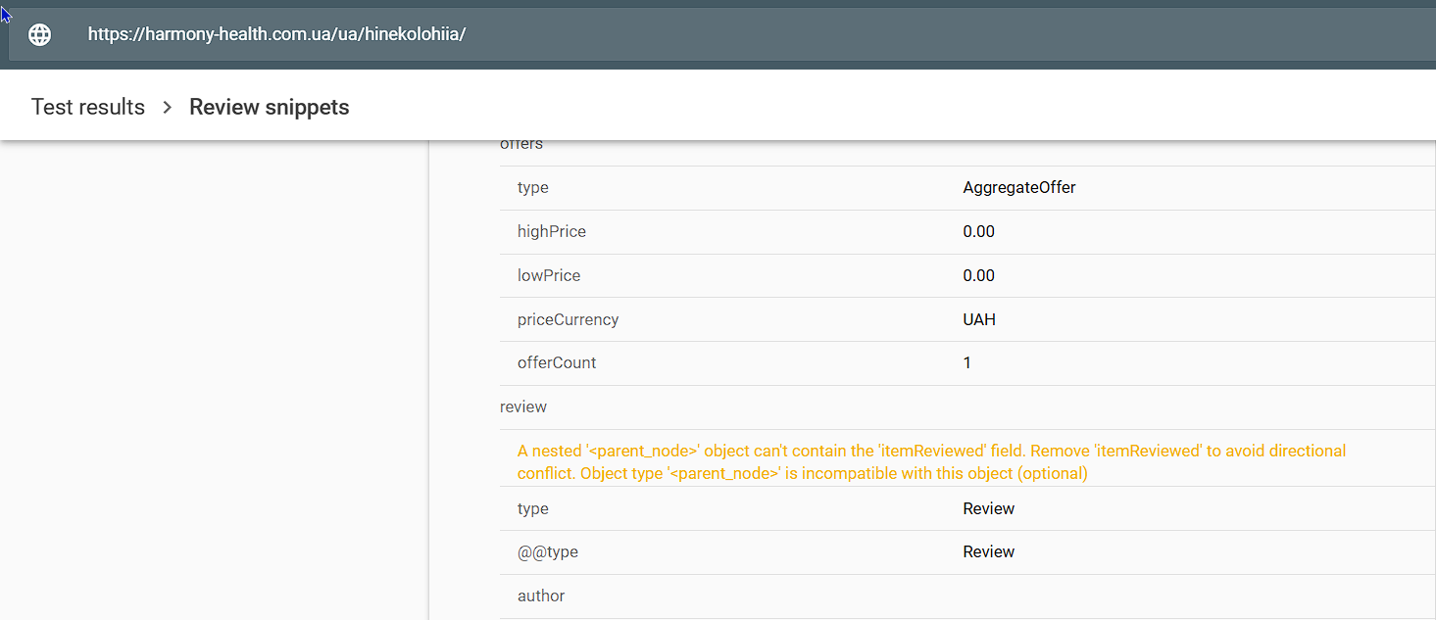Click the orange itemReviewed warning message
The height and width of the screenshot is (620, 1436).
(x=931, y=461)
